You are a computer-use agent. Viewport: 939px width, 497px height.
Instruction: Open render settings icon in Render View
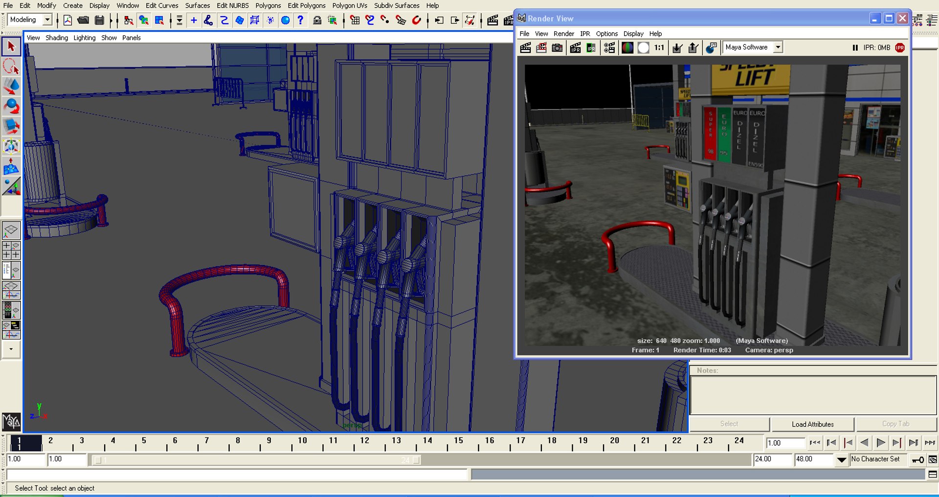609,47
